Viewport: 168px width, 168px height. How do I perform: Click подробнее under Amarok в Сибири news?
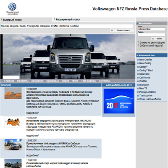[x=32, y=155]
